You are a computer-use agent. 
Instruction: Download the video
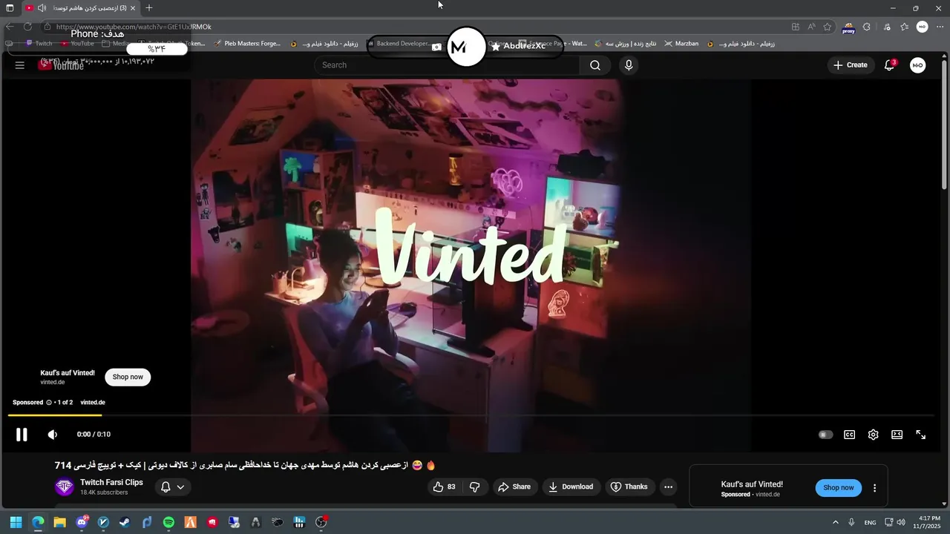coord(571,487)
